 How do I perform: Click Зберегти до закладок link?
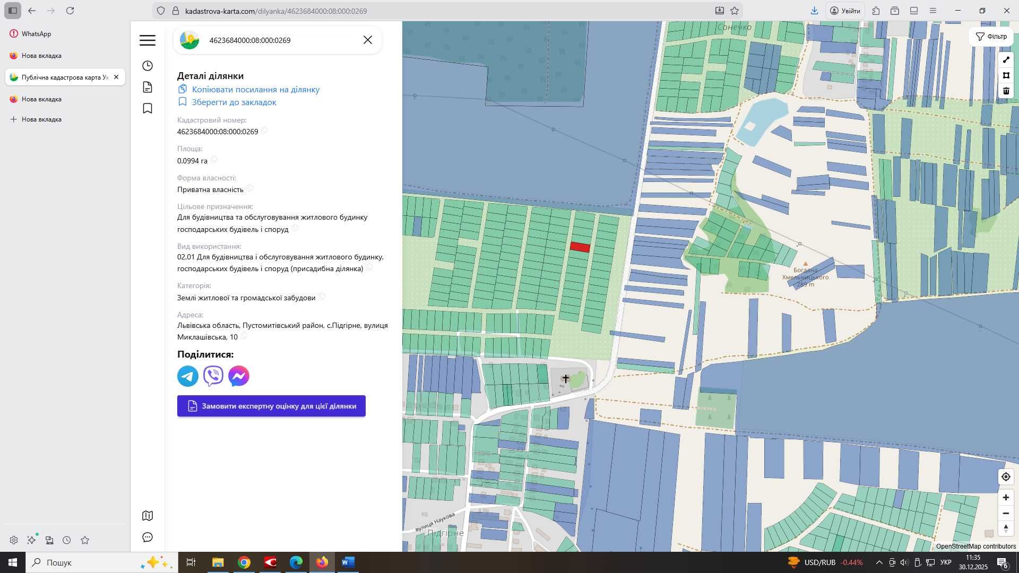tap(234, 102)
